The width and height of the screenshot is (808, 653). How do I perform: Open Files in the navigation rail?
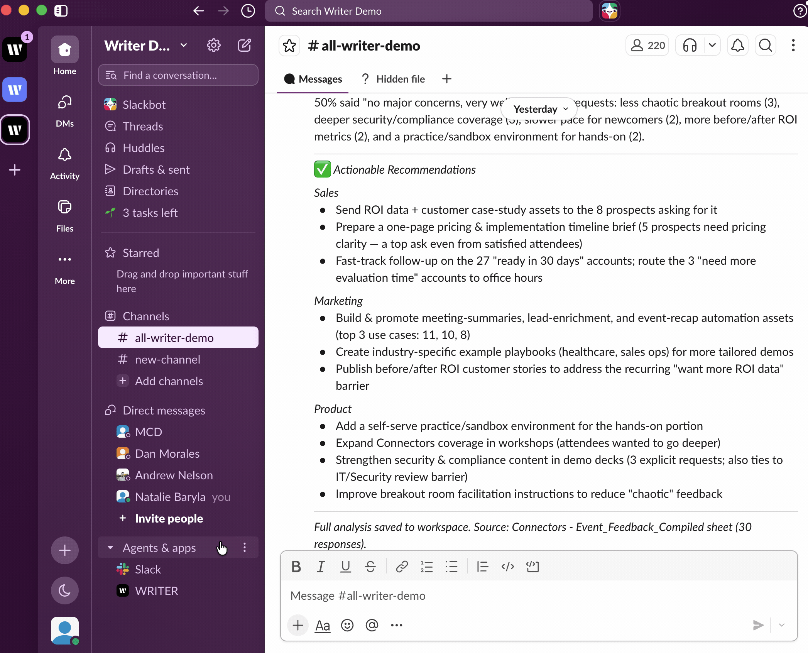point(65,216)
